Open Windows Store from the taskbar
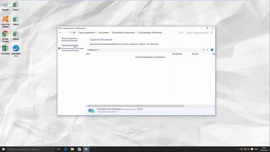The height and width of the screenshot is (152, 270). [79, 149]
